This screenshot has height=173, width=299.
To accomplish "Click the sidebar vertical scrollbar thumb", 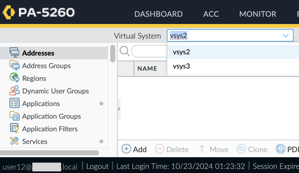I will [113, 54].
